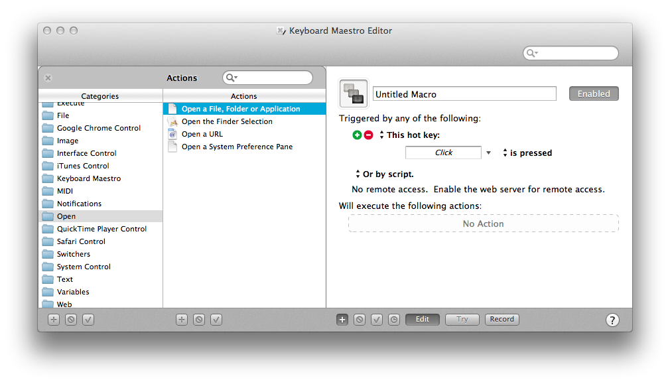Click the macro icon image well
Screen dimensions: 670x384
tap(353, 94)
